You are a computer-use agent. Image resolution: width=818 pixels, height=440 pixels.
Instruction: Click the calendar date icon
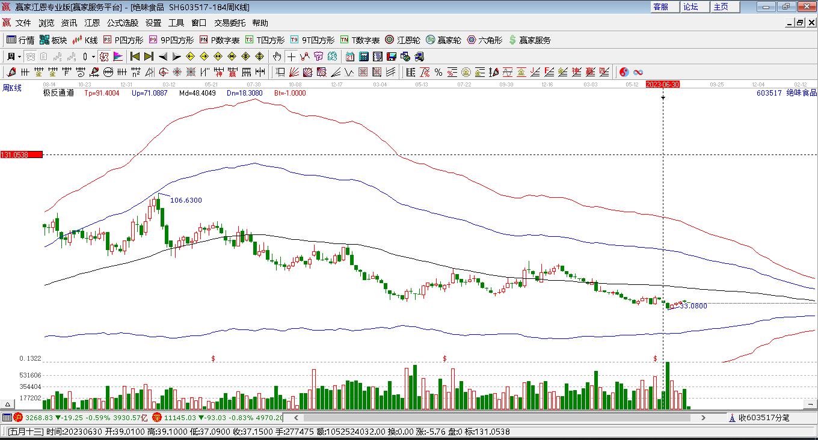point(350,57)
